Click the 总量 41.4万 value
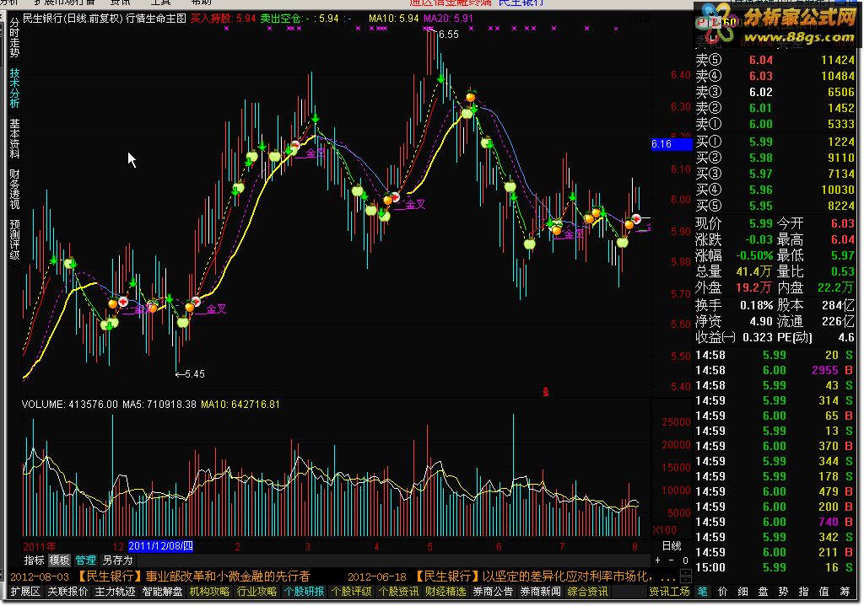Image resolution: width=864 pixels, height=606 pixels. (x=753, y=271)
